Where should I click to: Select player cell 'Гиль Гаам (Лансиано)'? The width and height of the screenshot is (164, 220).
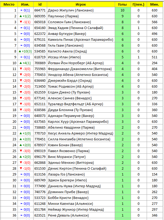81,46
